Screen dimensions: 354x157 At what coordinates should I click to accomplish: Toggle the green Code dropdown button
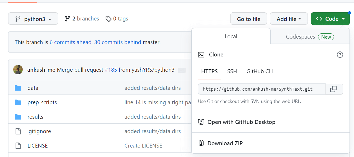[330, 19]
